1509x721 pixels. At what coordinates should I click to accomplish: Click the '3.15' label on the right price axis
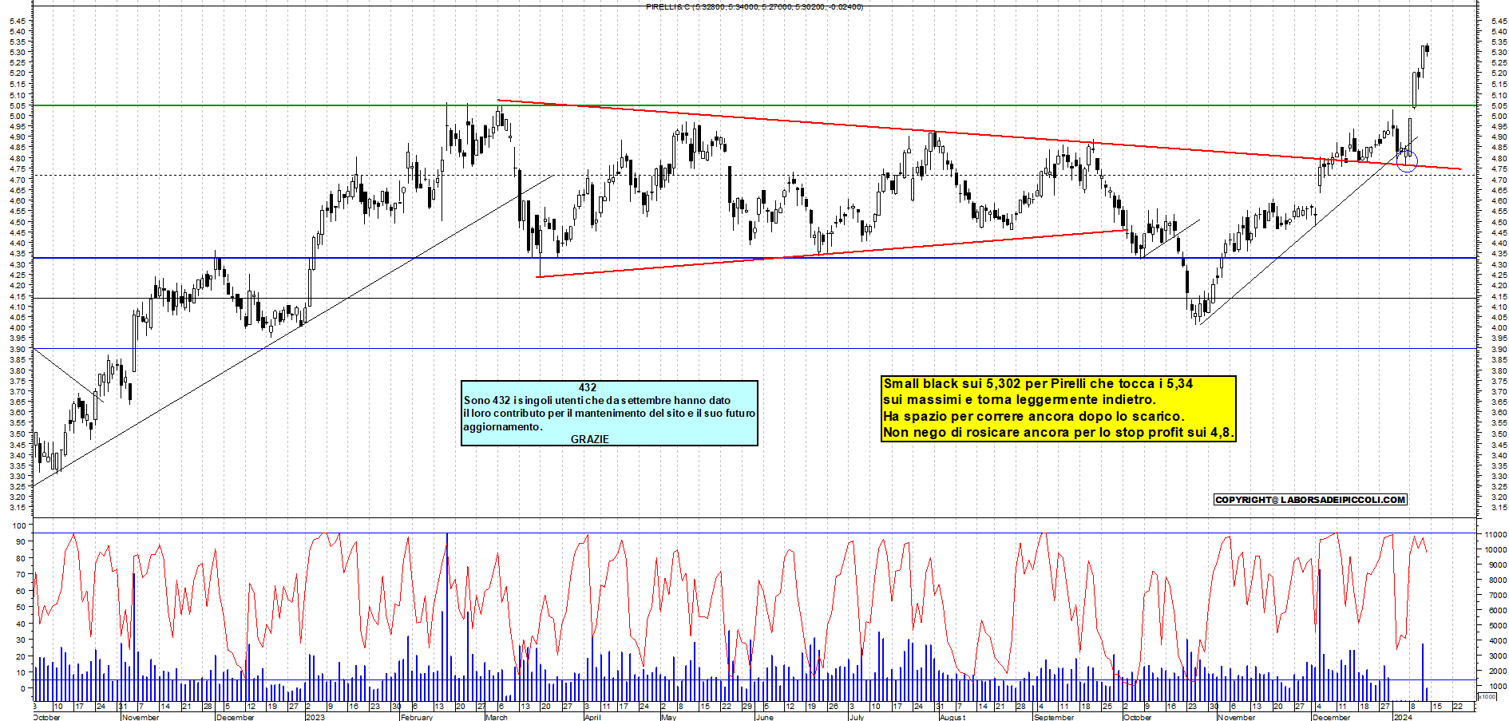1498,508
